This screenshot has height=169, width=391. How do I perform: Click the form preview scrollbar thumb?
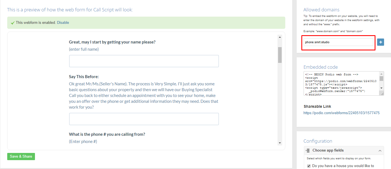[x=280, y=55]
